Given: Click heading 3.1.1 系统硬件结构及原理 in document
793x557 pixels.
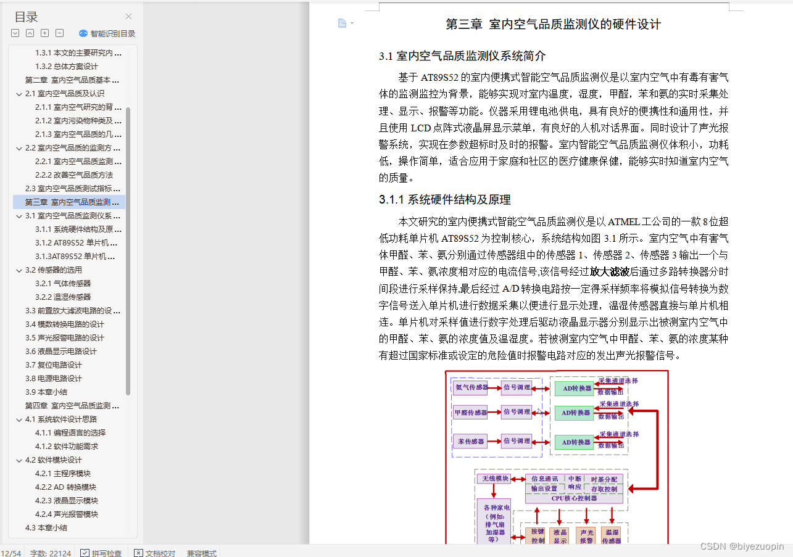Looking at the screenshot, I should point(445,200).
